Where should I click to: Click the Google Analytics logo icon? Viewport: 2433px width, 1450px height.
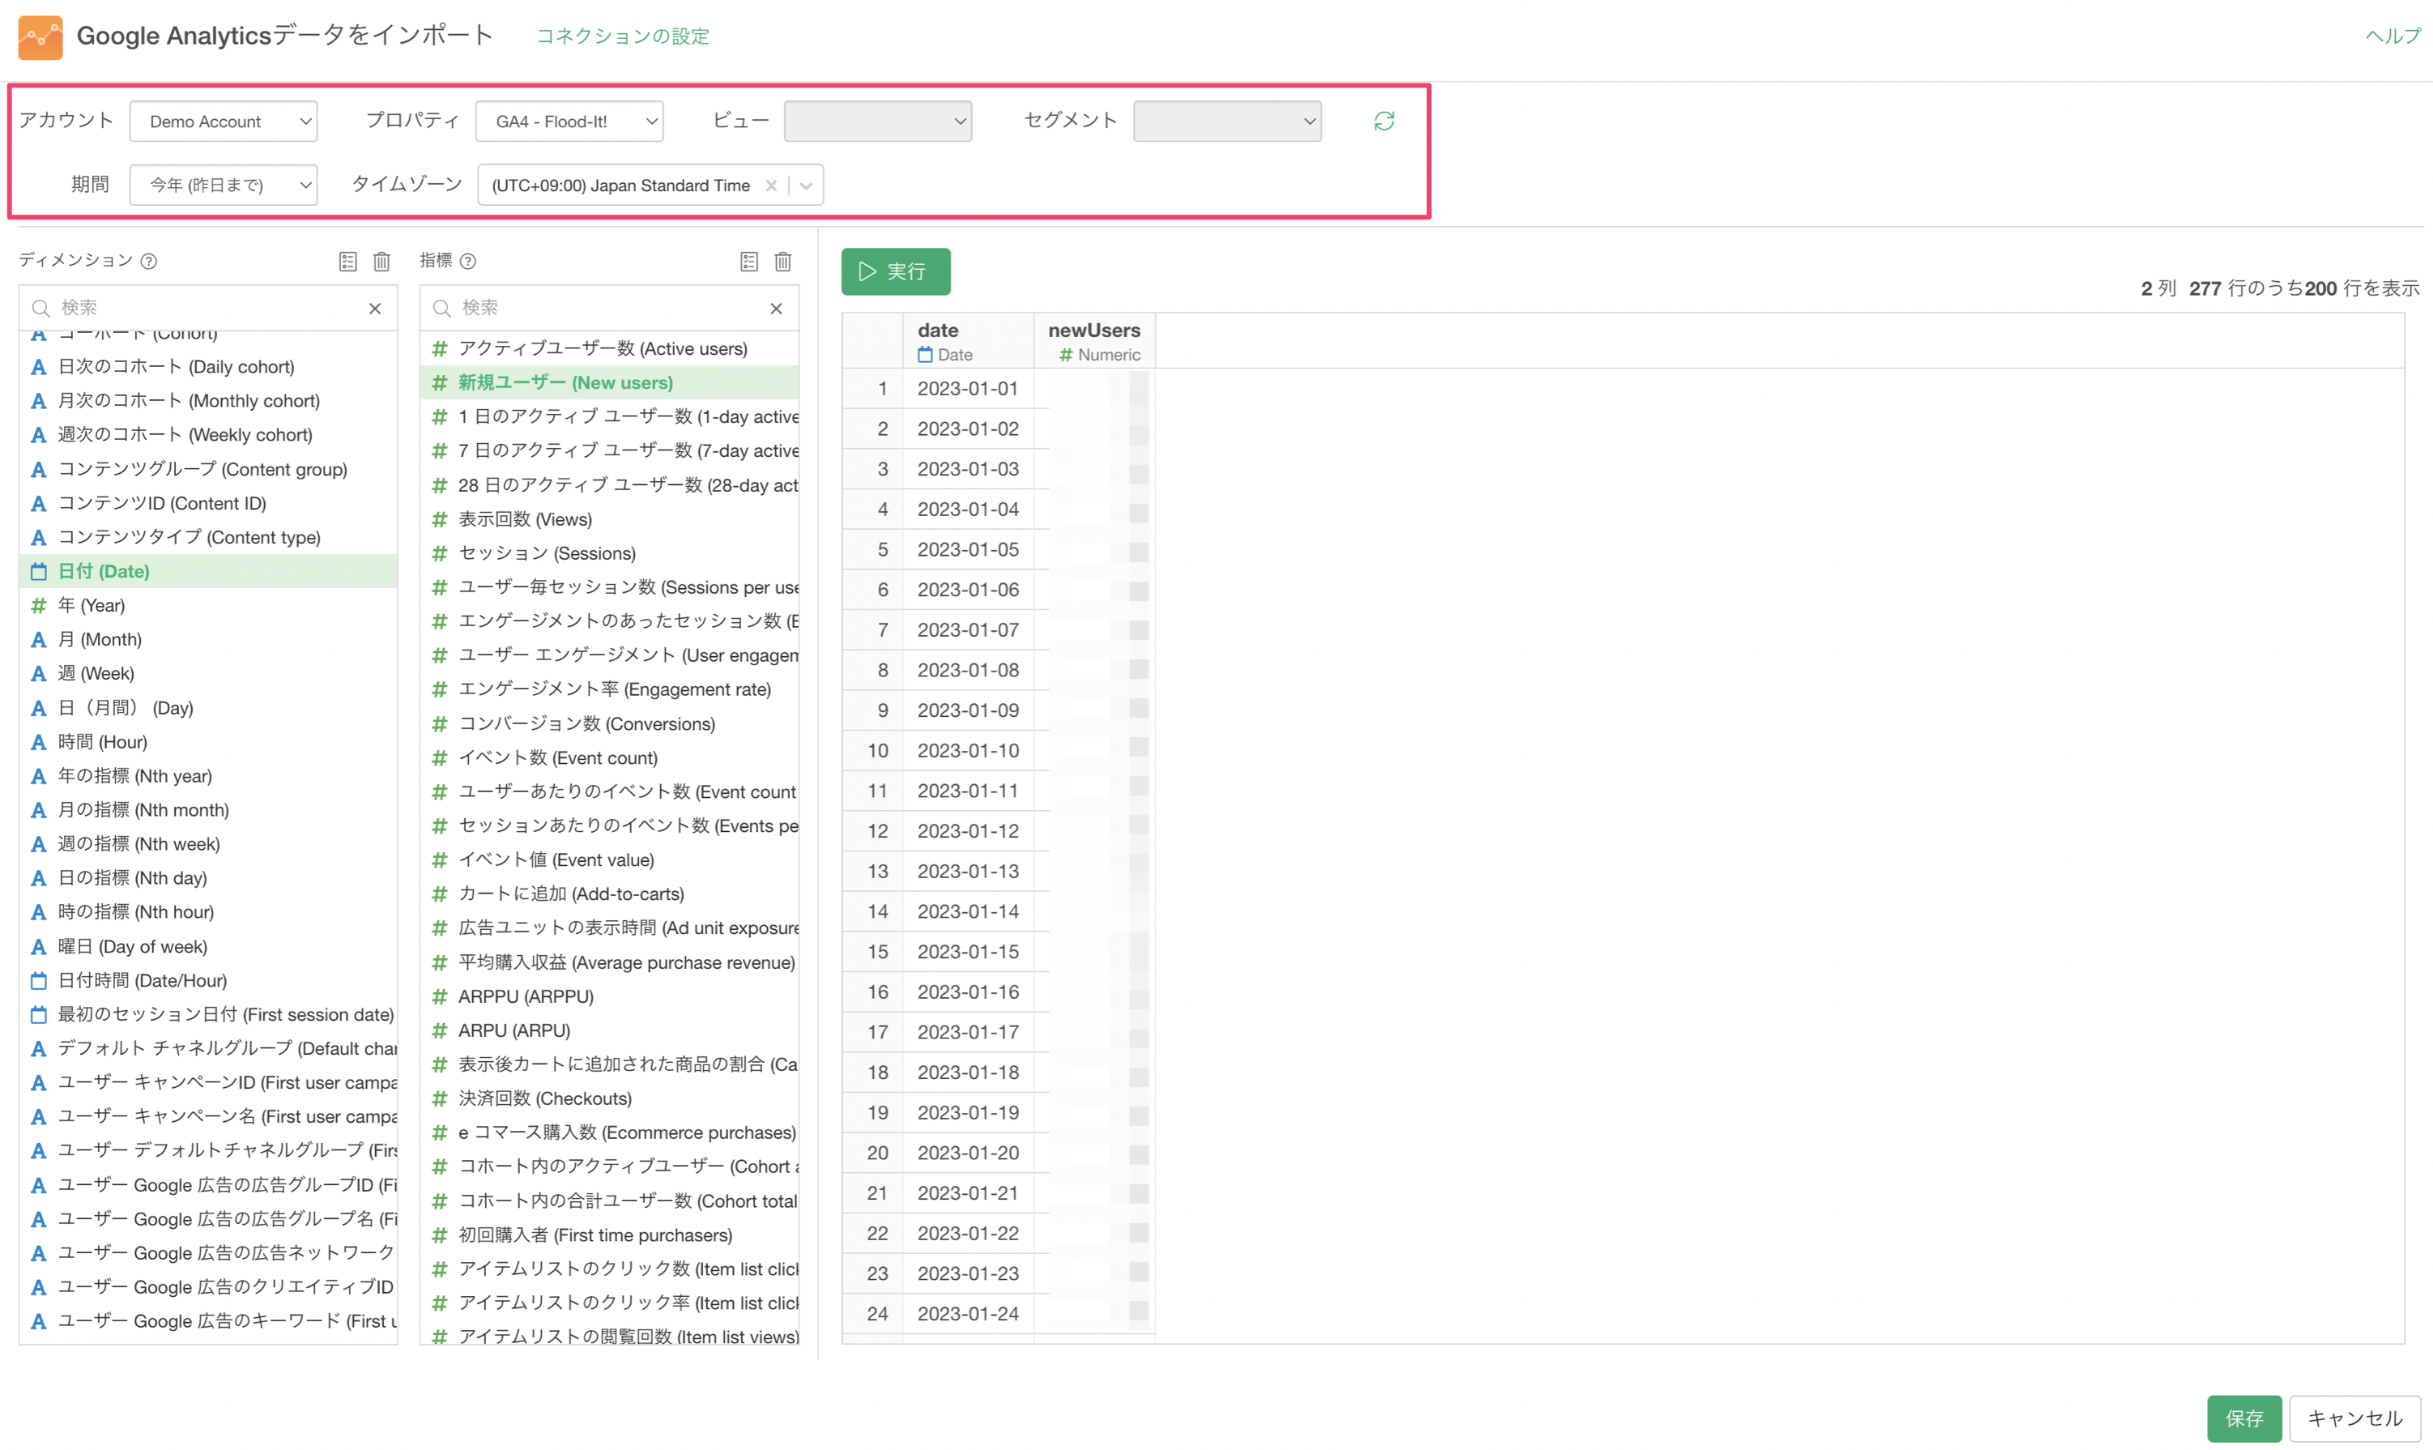(40, 36)
